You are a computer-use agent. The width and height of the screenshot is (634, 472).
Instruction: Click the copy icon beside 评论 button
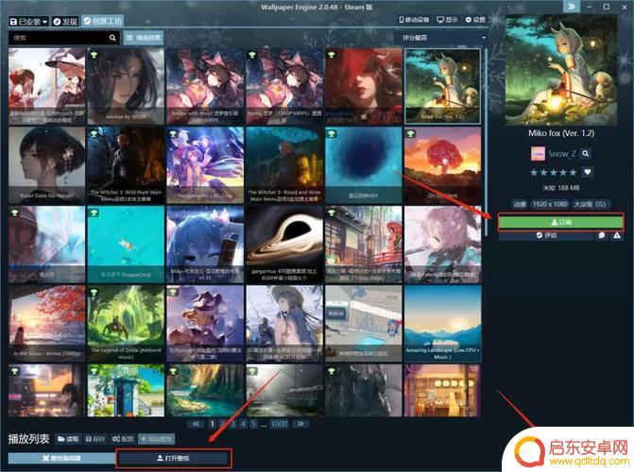point(602,235)
